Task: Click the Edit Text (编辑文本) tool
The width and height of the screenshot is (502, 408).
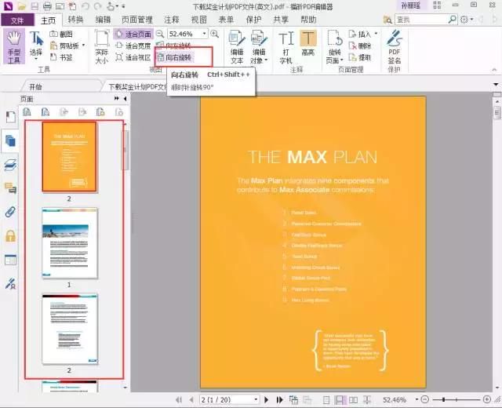Action: tap(237, 47)
